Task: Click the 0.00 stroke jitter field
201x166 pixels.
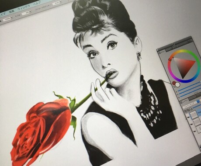Action: click(x=56, y=3)
